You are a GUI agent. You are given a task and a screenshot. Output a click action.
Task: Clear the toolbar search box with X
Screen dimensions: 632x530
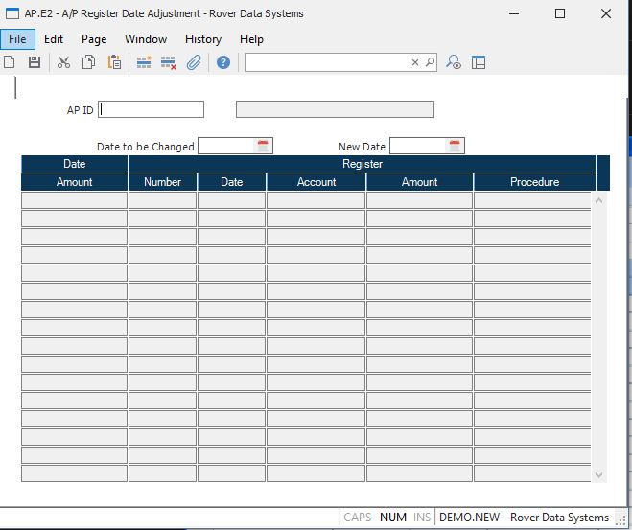415,62
